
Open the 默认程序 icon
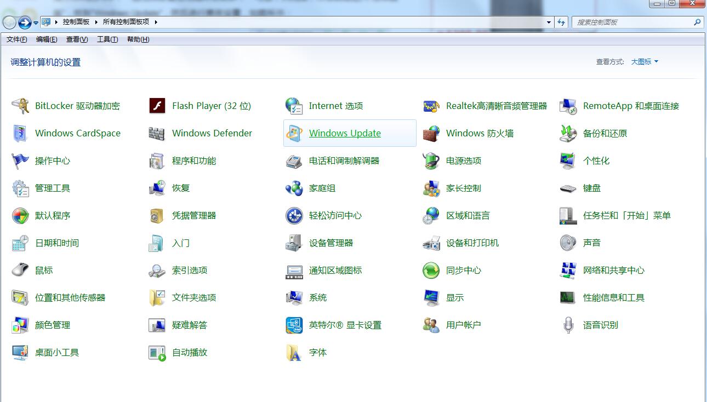pyautogui.click(x=20, y=215)
